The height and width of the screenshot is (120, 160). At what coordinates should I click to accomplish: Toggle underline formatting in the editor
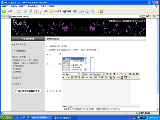coord(114,74)
